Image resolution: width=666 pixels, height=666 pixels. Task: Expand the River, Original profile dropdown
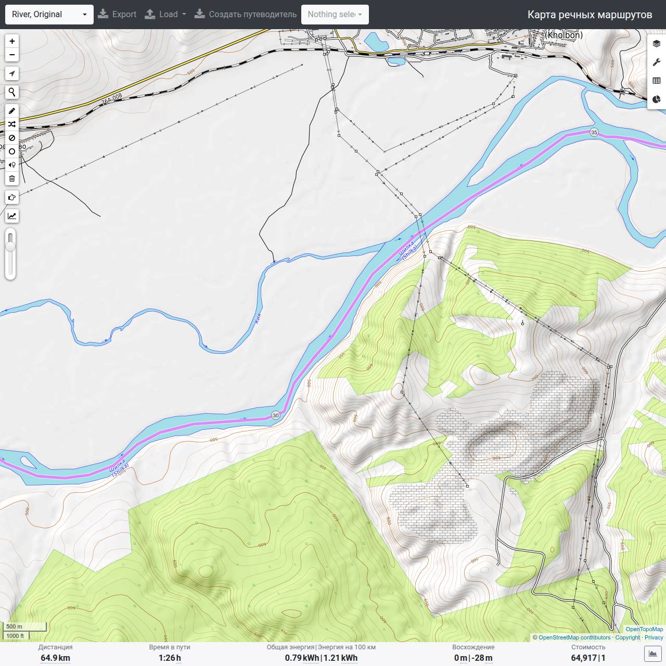pos(49,15)
